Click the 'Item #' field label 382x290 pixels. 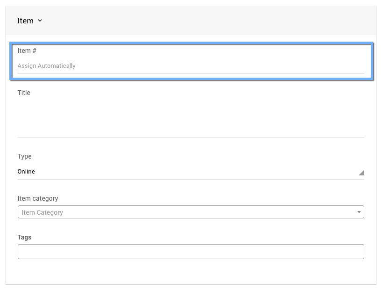(x=27, y=51)
